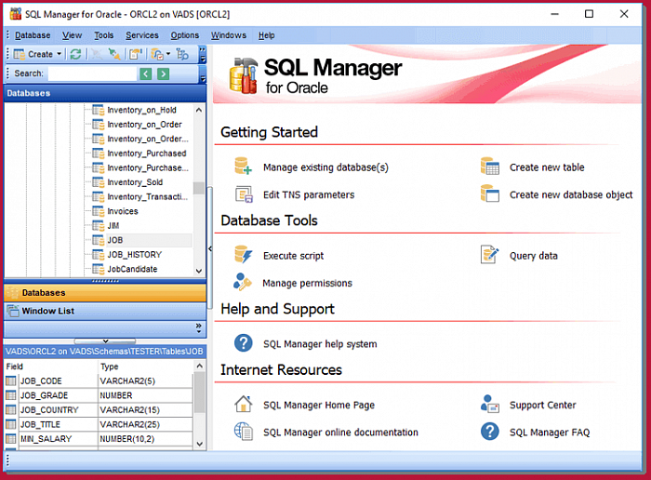Viewport: 651px width, 480px height.
Task: Collapse the left panel using the splitter arrow
Action: click(210, 248)
